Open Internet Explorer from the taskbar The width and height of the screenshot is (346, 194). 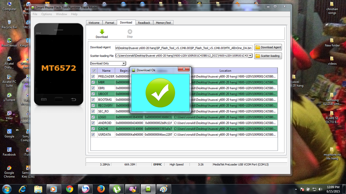(x=23, y=189)
